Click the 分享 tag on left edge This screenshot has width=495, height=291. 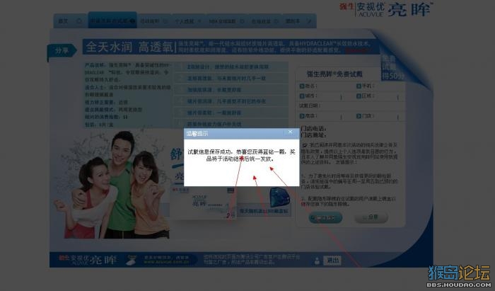click(x=62, y=51)
